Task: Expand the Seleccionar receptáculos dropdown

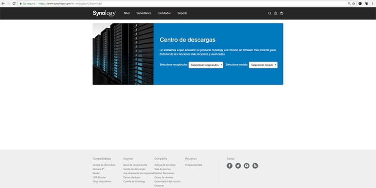Action: tap(206, 65)
